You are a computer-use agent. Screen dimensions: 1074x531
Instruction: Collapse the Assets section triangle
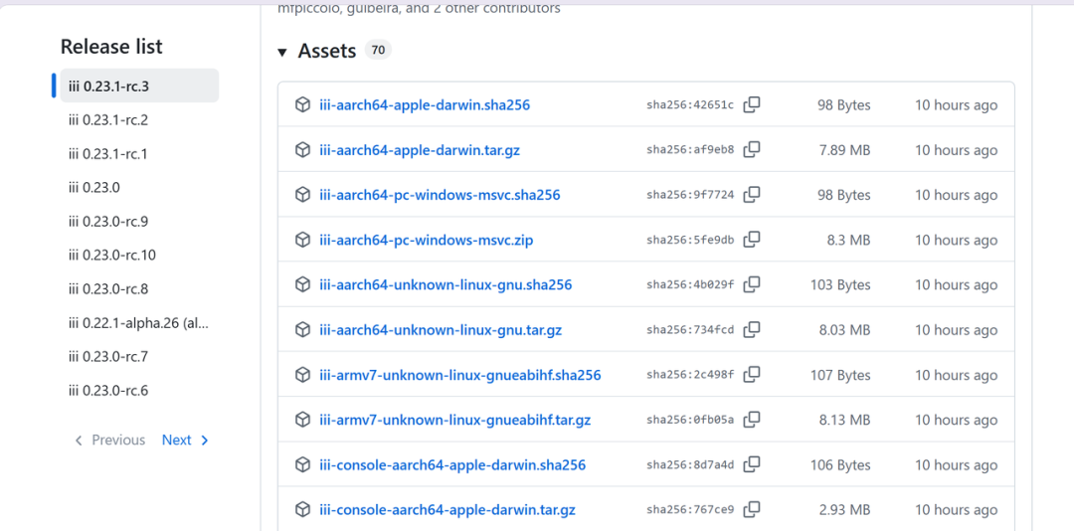282,52
